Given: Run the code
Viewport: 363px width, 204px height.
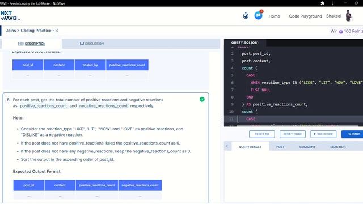Looking at the screenshot, I should click(x=323, y=134).
